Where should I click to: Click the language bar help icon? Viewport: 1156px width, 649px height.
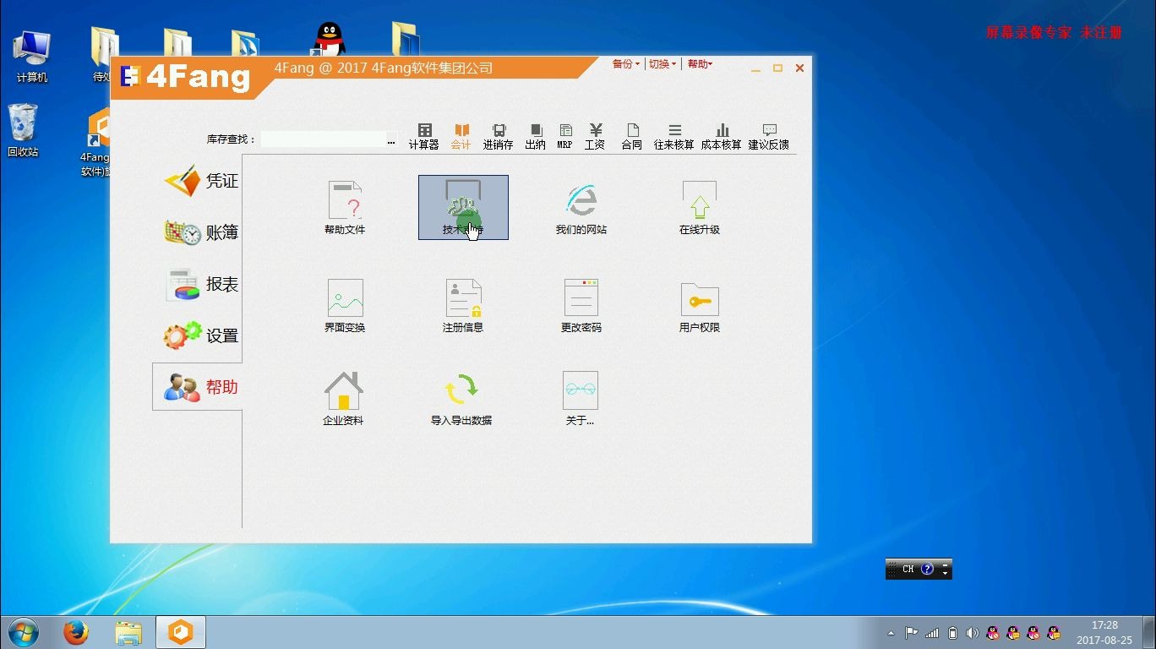tap(927, 569)
